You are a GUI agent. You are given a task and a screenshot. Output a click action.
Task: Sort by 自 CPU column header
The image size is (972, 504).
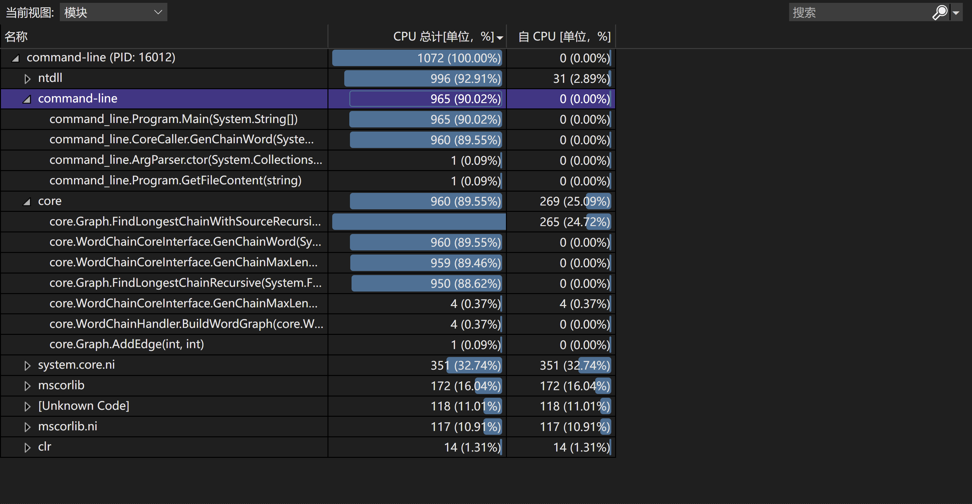coord(561,37)
